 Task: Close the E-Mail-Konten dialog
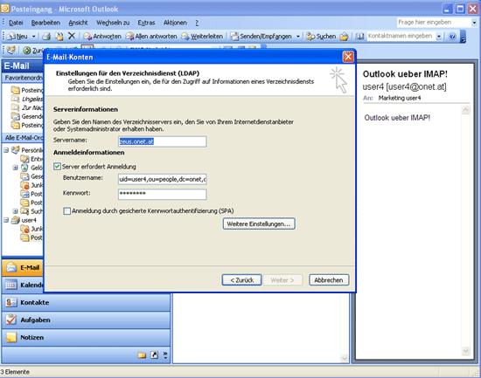pos(348,57)
